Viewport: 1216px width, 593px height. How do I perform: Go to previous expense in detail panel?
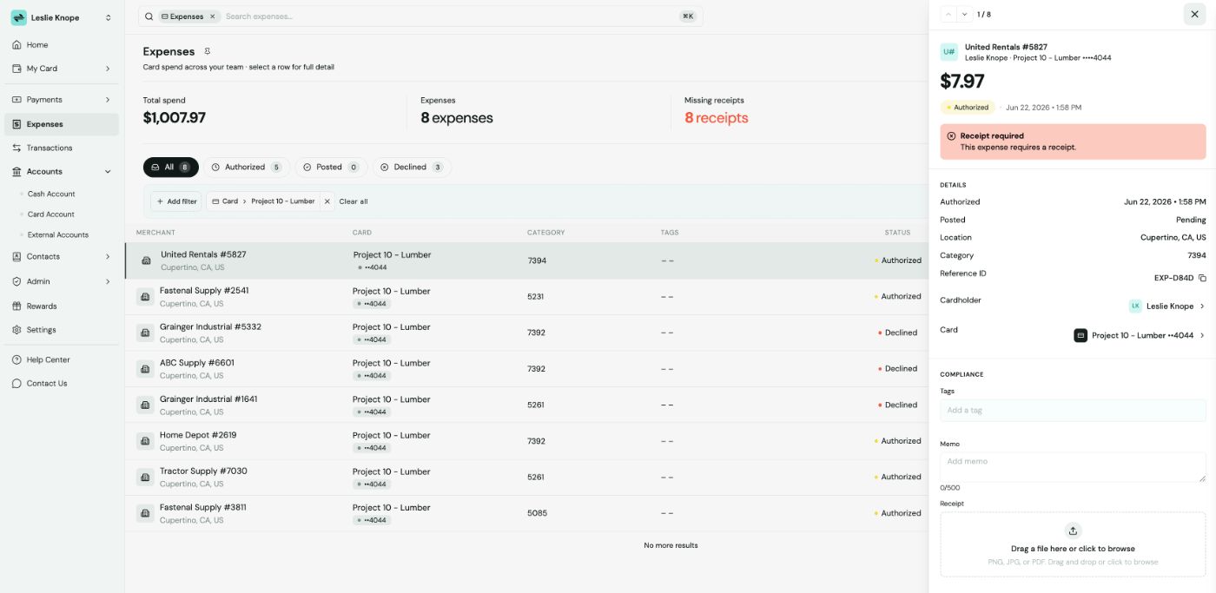tap(948, 14)
